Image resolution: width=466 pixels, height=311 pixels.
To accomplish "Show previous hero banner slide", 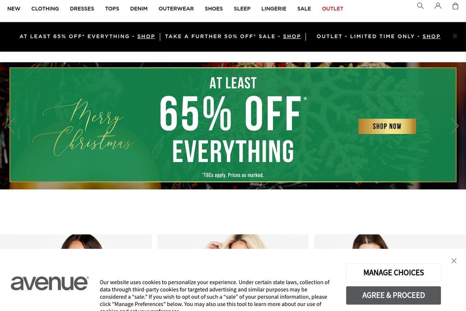I will pos(11,126).
